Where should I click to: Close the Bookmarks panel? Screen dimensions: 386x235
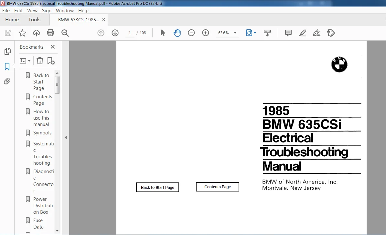pos(53,47)
